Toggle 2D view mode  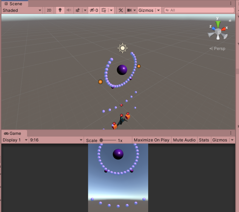[49, 10]
